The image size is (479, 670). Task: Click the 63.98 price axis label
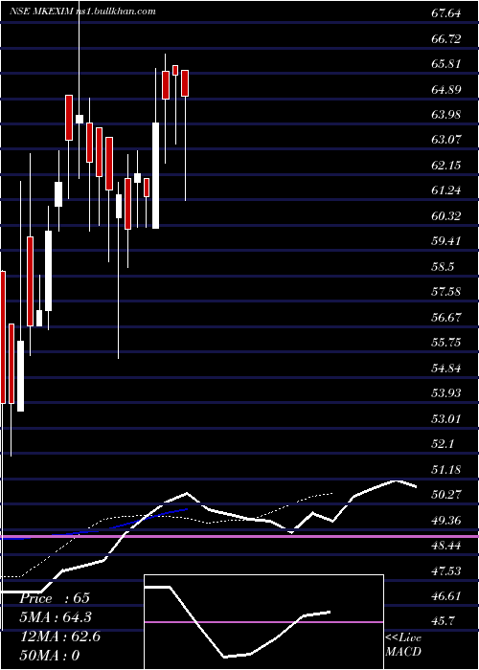446,115
